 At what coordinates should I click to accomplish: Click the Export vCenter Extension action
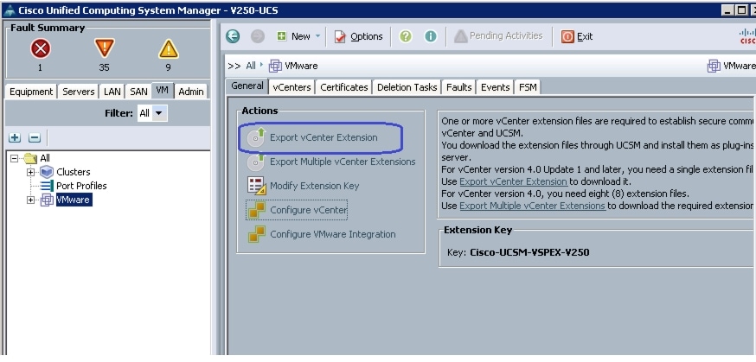click(x=312, y=137)
